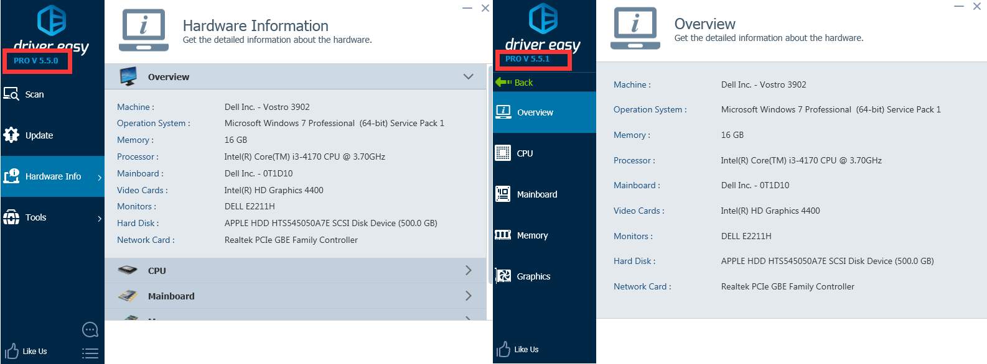The image size is (987, 364).
Task: Open the Tools toolbox icon
Action: click(x=11, y=217)
